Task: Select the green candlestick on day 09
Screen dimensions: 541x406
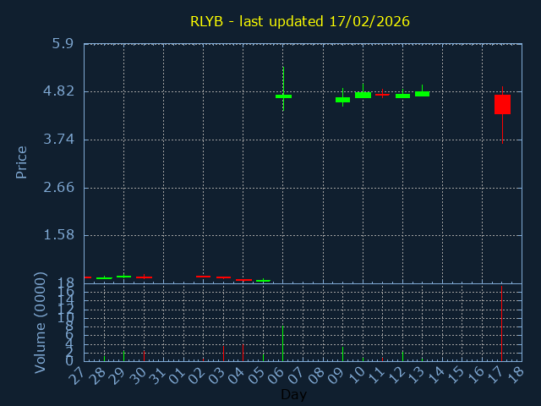Action: coord(342,100)
